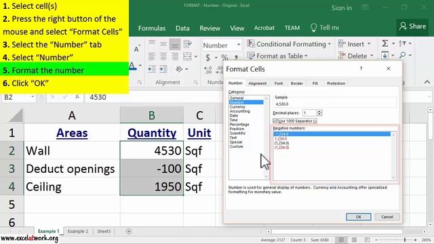Click the bottom align icon in the ribbon
This screenshot has height=244, width=434.
pos(175,44)
